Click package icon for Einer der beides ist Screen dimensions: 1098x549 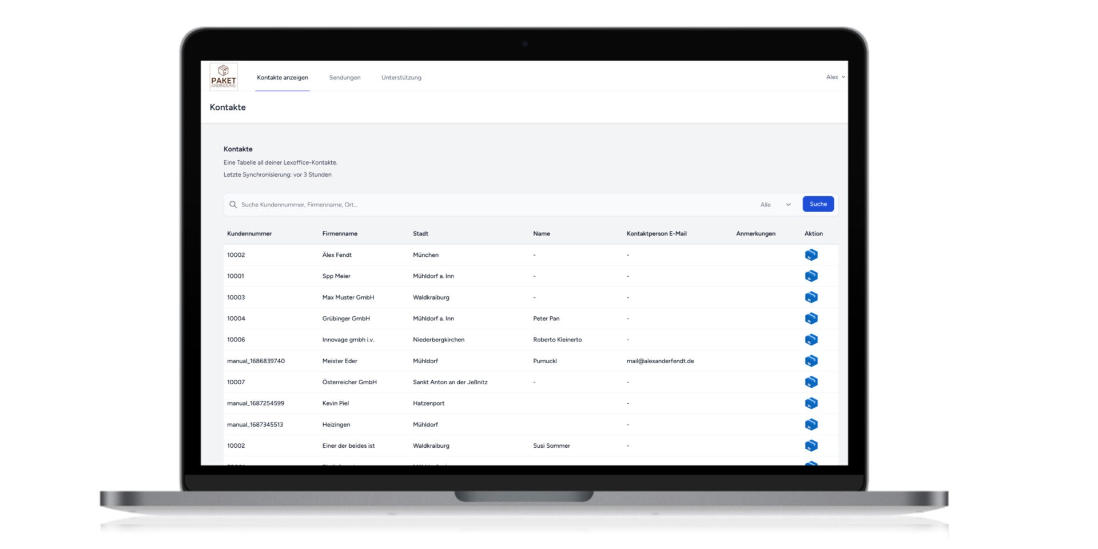tap(811, 445)
